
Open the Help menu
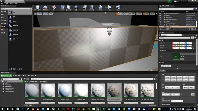click(x=16, y=4)
